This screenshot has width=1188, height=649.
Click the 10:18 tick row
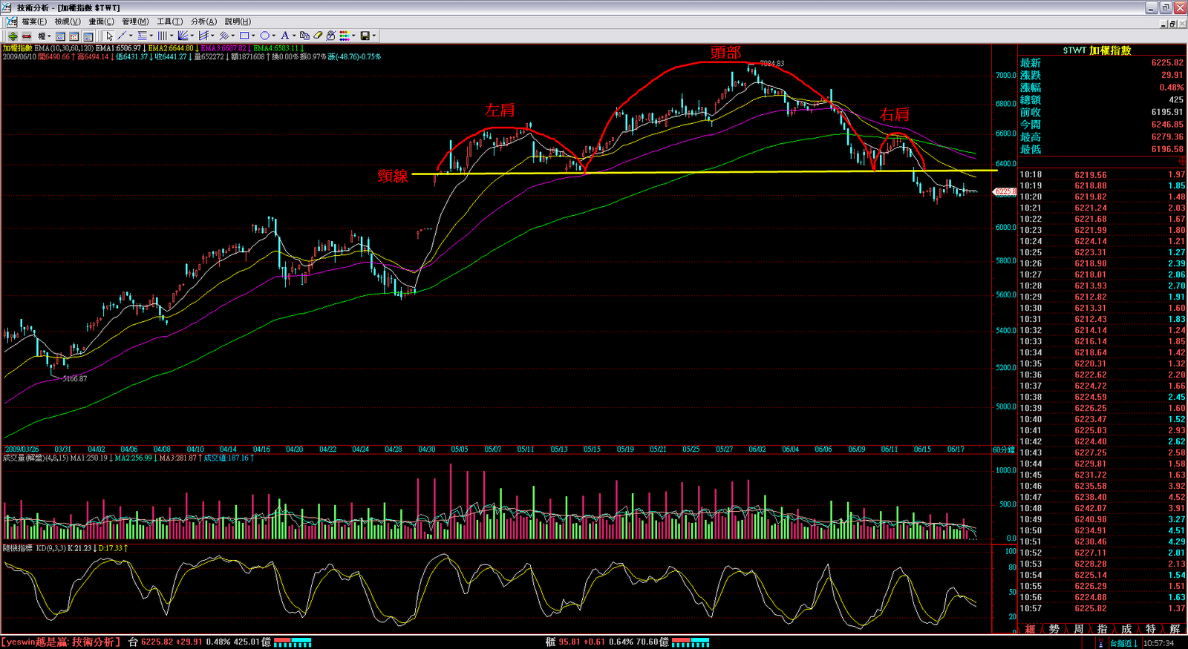point(1102,174)
